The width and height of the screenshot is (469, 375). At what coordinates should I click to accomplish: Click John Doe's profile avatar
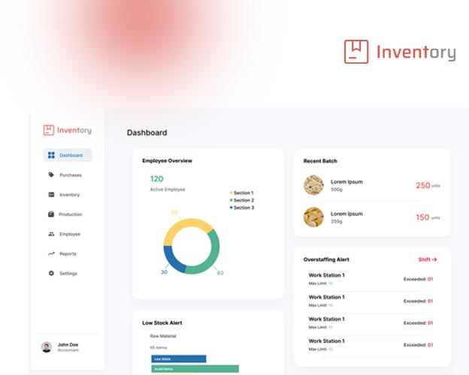[x=47, y=347]
